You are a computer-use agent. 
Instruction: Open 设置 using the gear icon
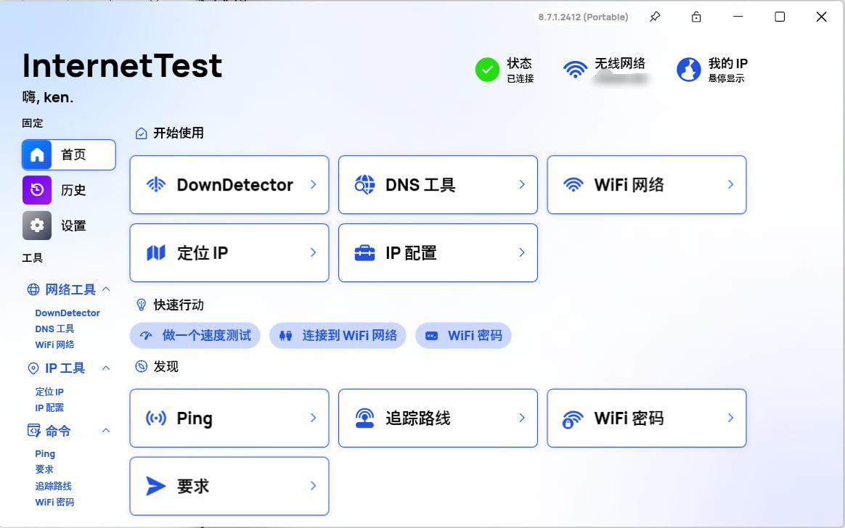(37, 226)
